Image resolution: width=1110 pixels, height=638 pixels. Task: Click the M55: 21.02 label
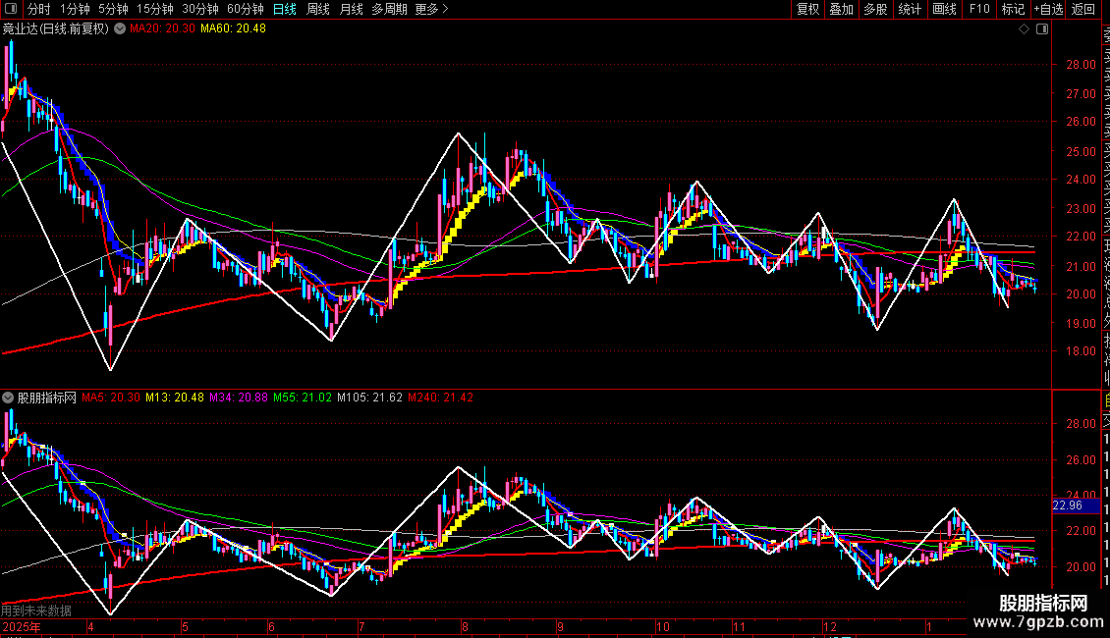click(x=303, y=399)
